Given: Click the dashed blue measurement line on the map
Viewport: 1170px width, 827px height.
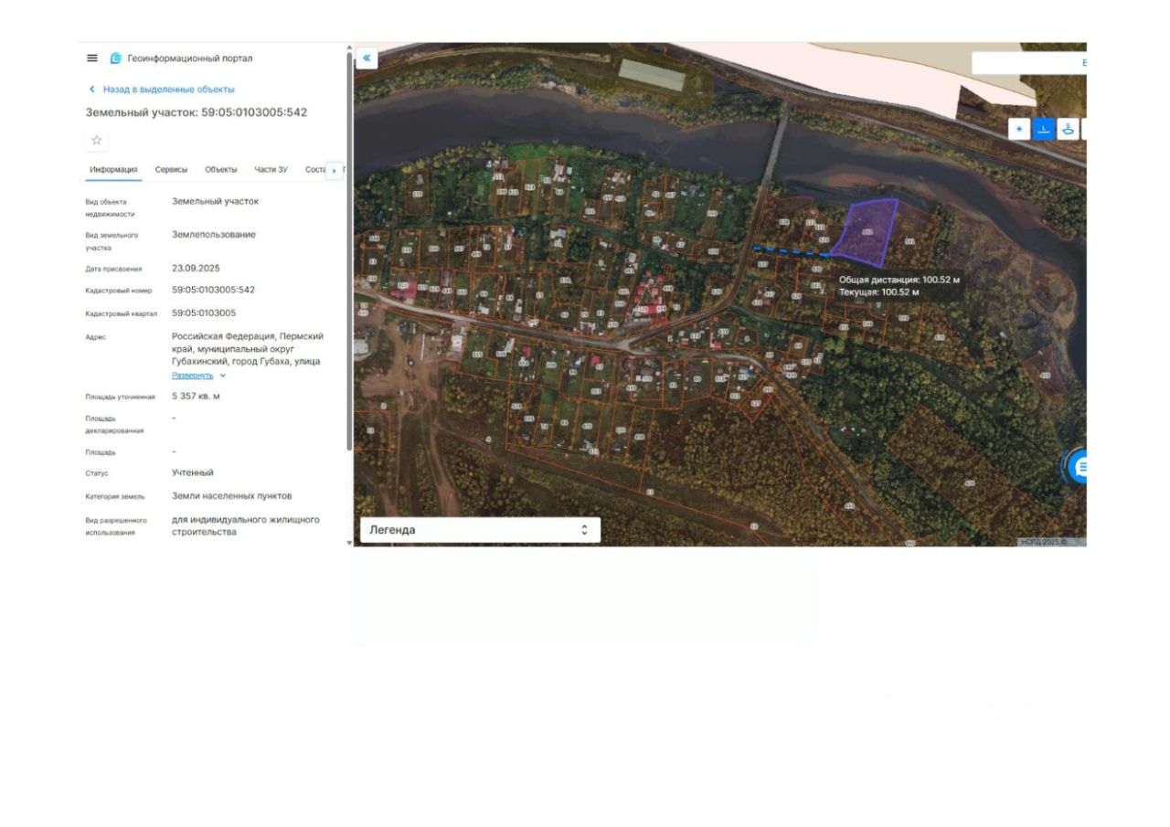Looking at the screenshot, I should tap(792, 251).
